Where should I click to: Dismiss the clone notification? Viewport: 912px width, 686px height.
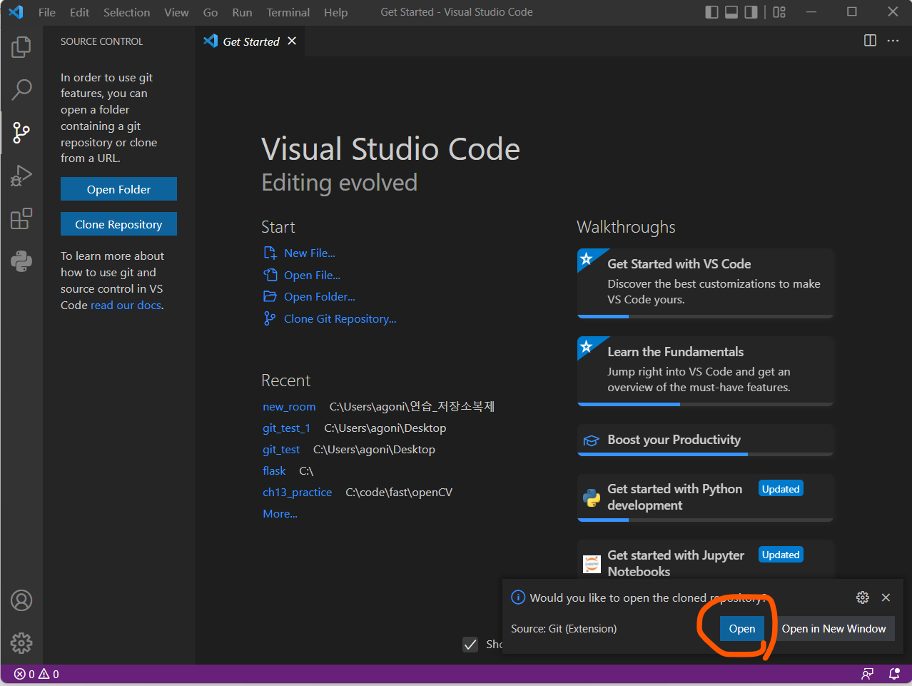(x=886, y=597)
